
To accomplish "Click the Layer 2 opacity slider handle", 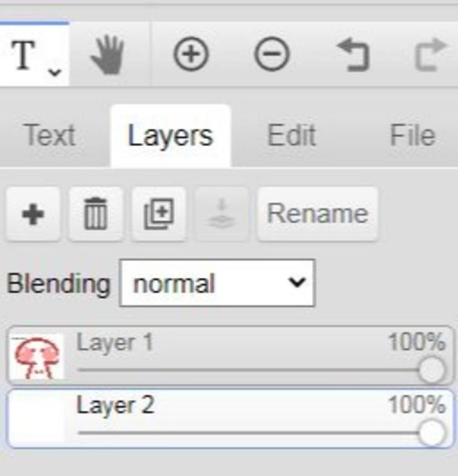I will pos(432,433).
